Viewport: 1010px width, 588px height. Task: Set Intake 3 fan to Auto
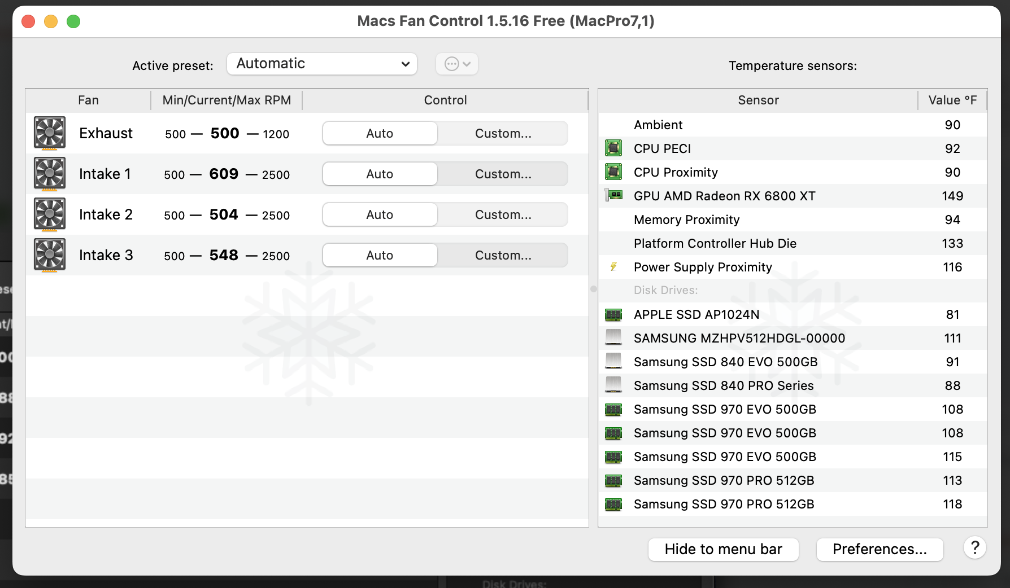pos(380,255)
